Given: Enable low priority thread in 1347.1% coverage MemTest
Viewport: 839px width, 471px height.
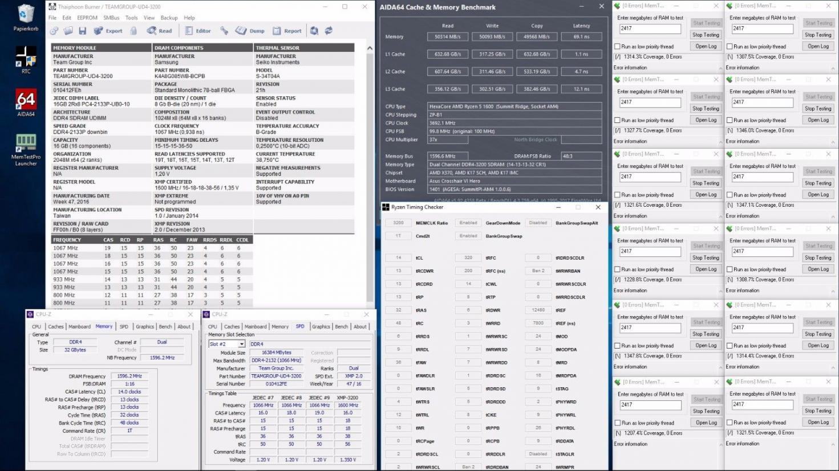Looking at the screenshot, I should click(729, 195).
